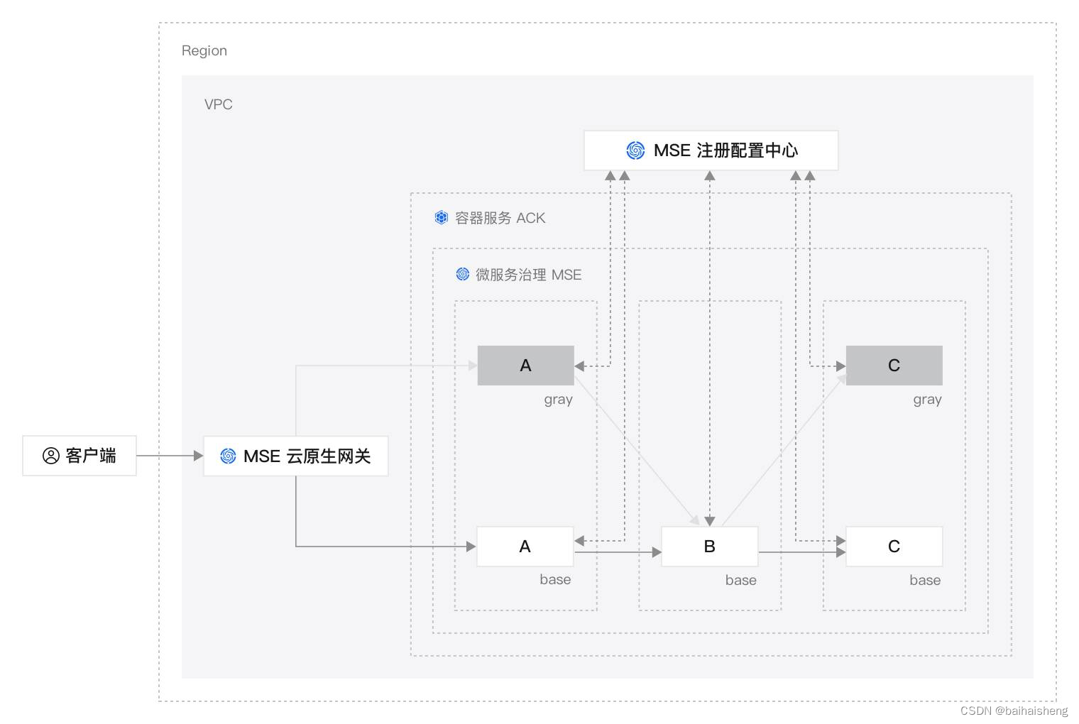Click the MSE cloud-native gateway icon
1079x724 pixels.
[x=228, y=456]
